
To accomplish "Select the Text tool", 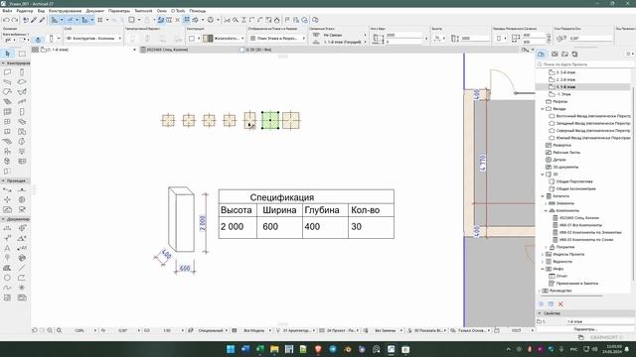I will click(7, 248).
